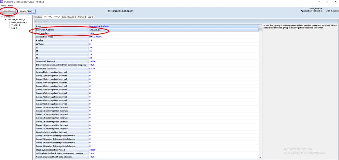Image resolution: width=339 pixels, height=160 pixels.
Task: Select Group 14 Interragation Interval row
Action: pyautogui.click(x=147, y=121)
